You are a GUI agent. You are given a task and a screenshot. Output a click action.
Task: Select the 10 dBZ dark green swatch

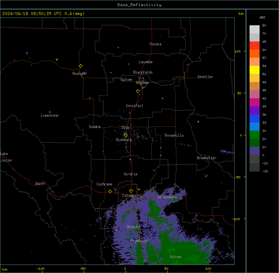254,143
